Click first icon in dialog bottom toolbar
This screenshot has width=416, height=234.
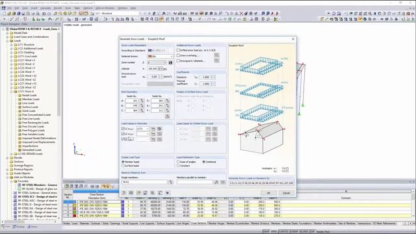coord(124,193)
